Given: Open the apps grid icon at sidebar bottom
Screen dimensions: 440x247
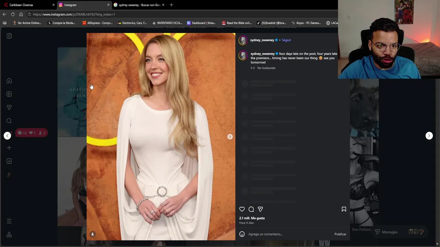Looking at the screenshot, I should (x=9, y=235).
